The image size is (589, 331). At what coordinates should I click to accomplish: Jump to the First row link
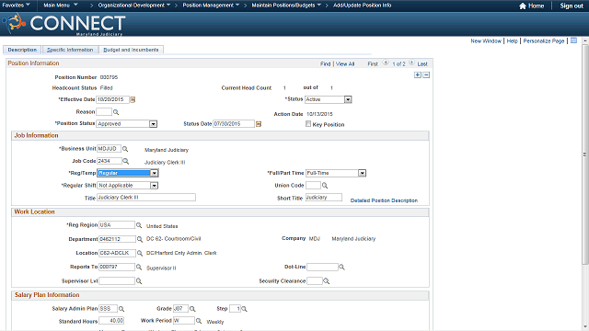click(373, 64)
